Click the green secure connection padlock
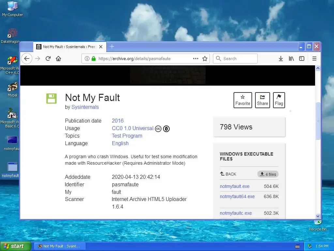This screenshot has width=334, height=251. pyautogui.click(x=94, y=59)
